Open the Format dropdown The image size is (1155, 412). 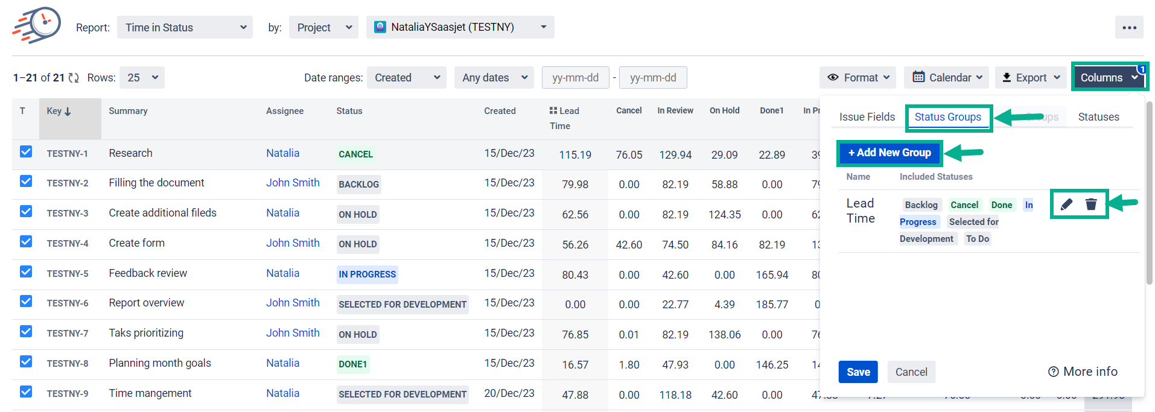click(x=857, y=78)
